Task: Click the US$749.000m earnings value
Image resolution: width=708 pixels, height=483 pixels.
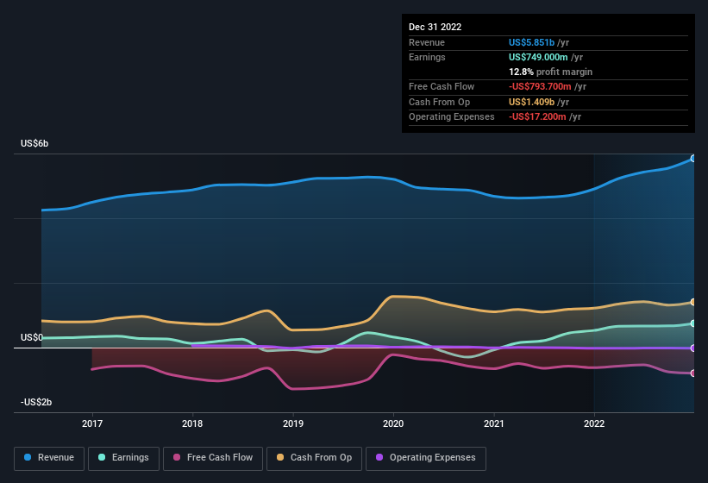Action: click(538, 57)
